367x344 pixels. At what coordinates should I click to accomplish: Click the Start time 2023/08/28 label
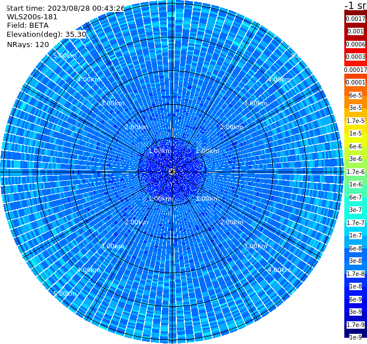click(65, 8)
